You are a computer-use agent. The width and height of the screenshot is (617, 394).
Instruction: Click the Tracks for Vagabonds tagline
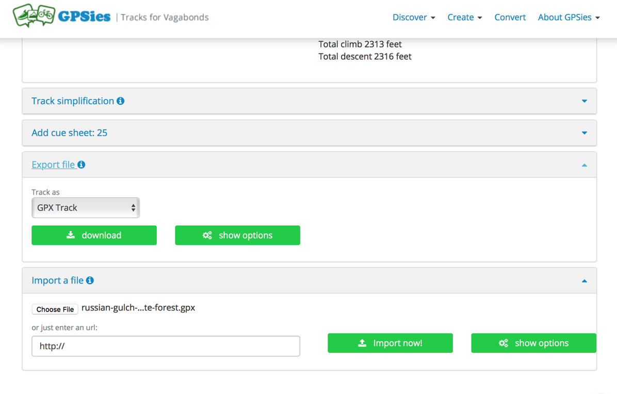pos(165,18)
